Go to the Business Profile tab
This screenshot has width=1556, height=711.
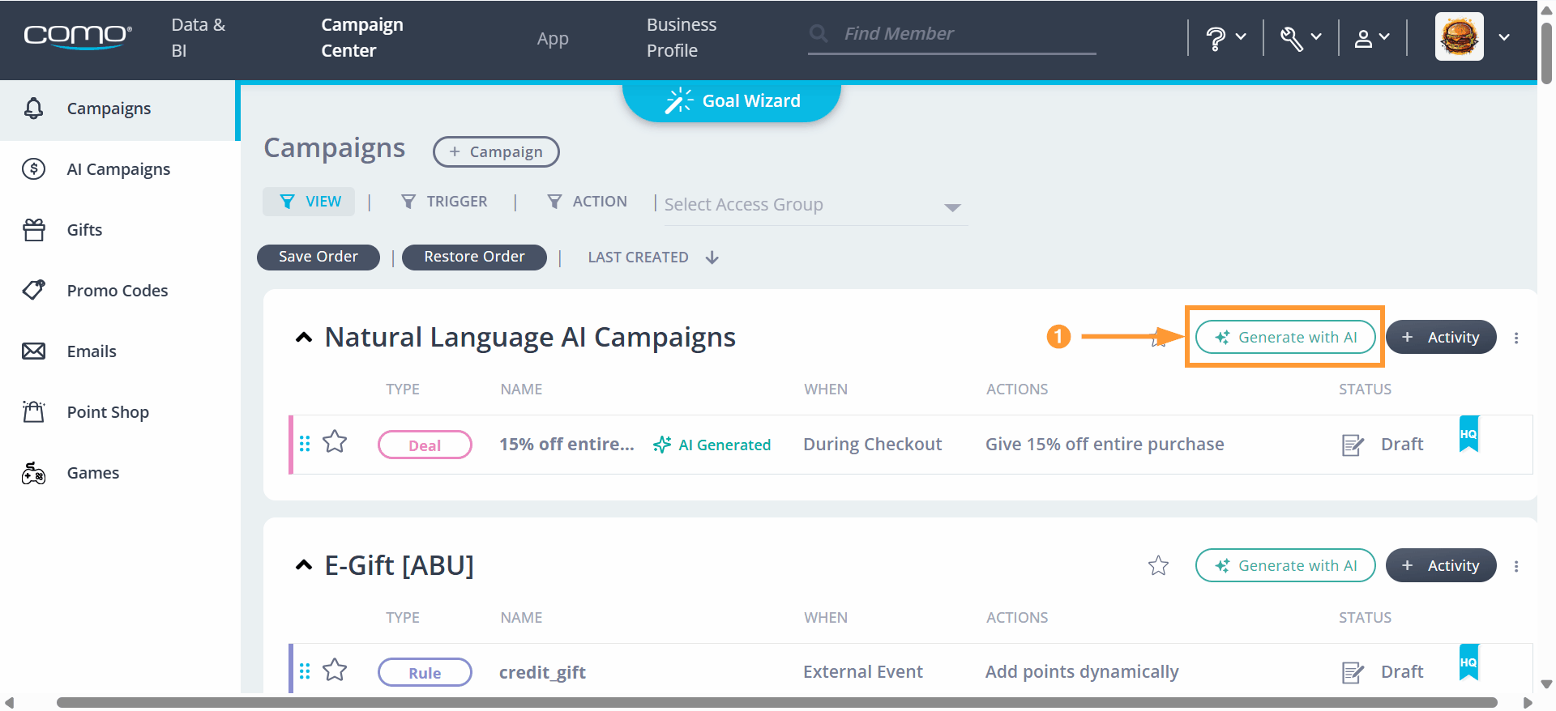pyautogui.click(x=682, y=37)
